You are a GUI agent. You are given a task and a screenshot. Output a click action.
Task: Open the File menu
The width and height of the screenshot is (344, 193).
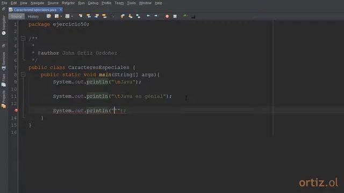coord(4,3)
